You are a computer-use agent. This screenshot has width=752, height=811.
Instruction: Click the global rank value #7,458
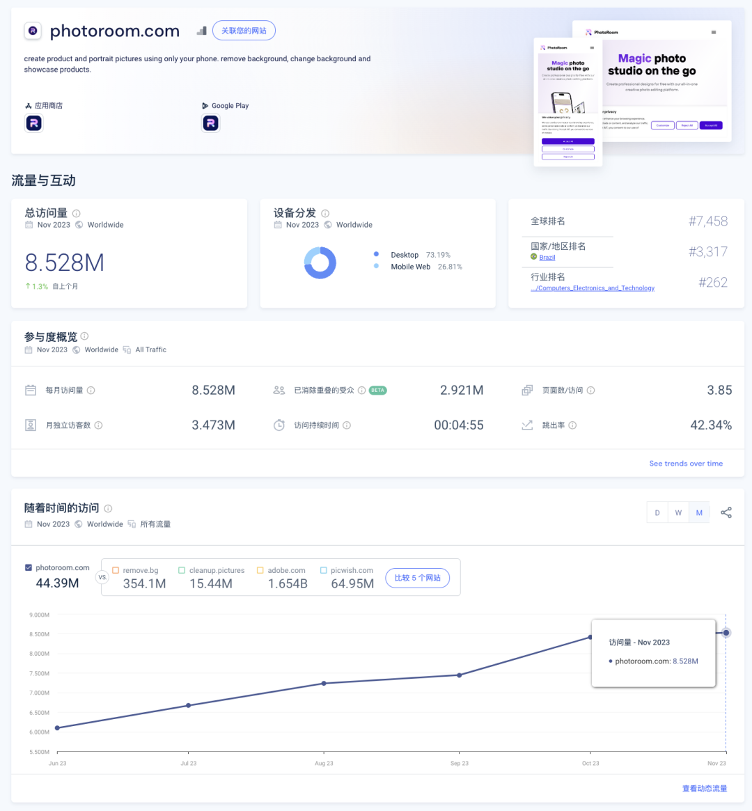point(708,221)
